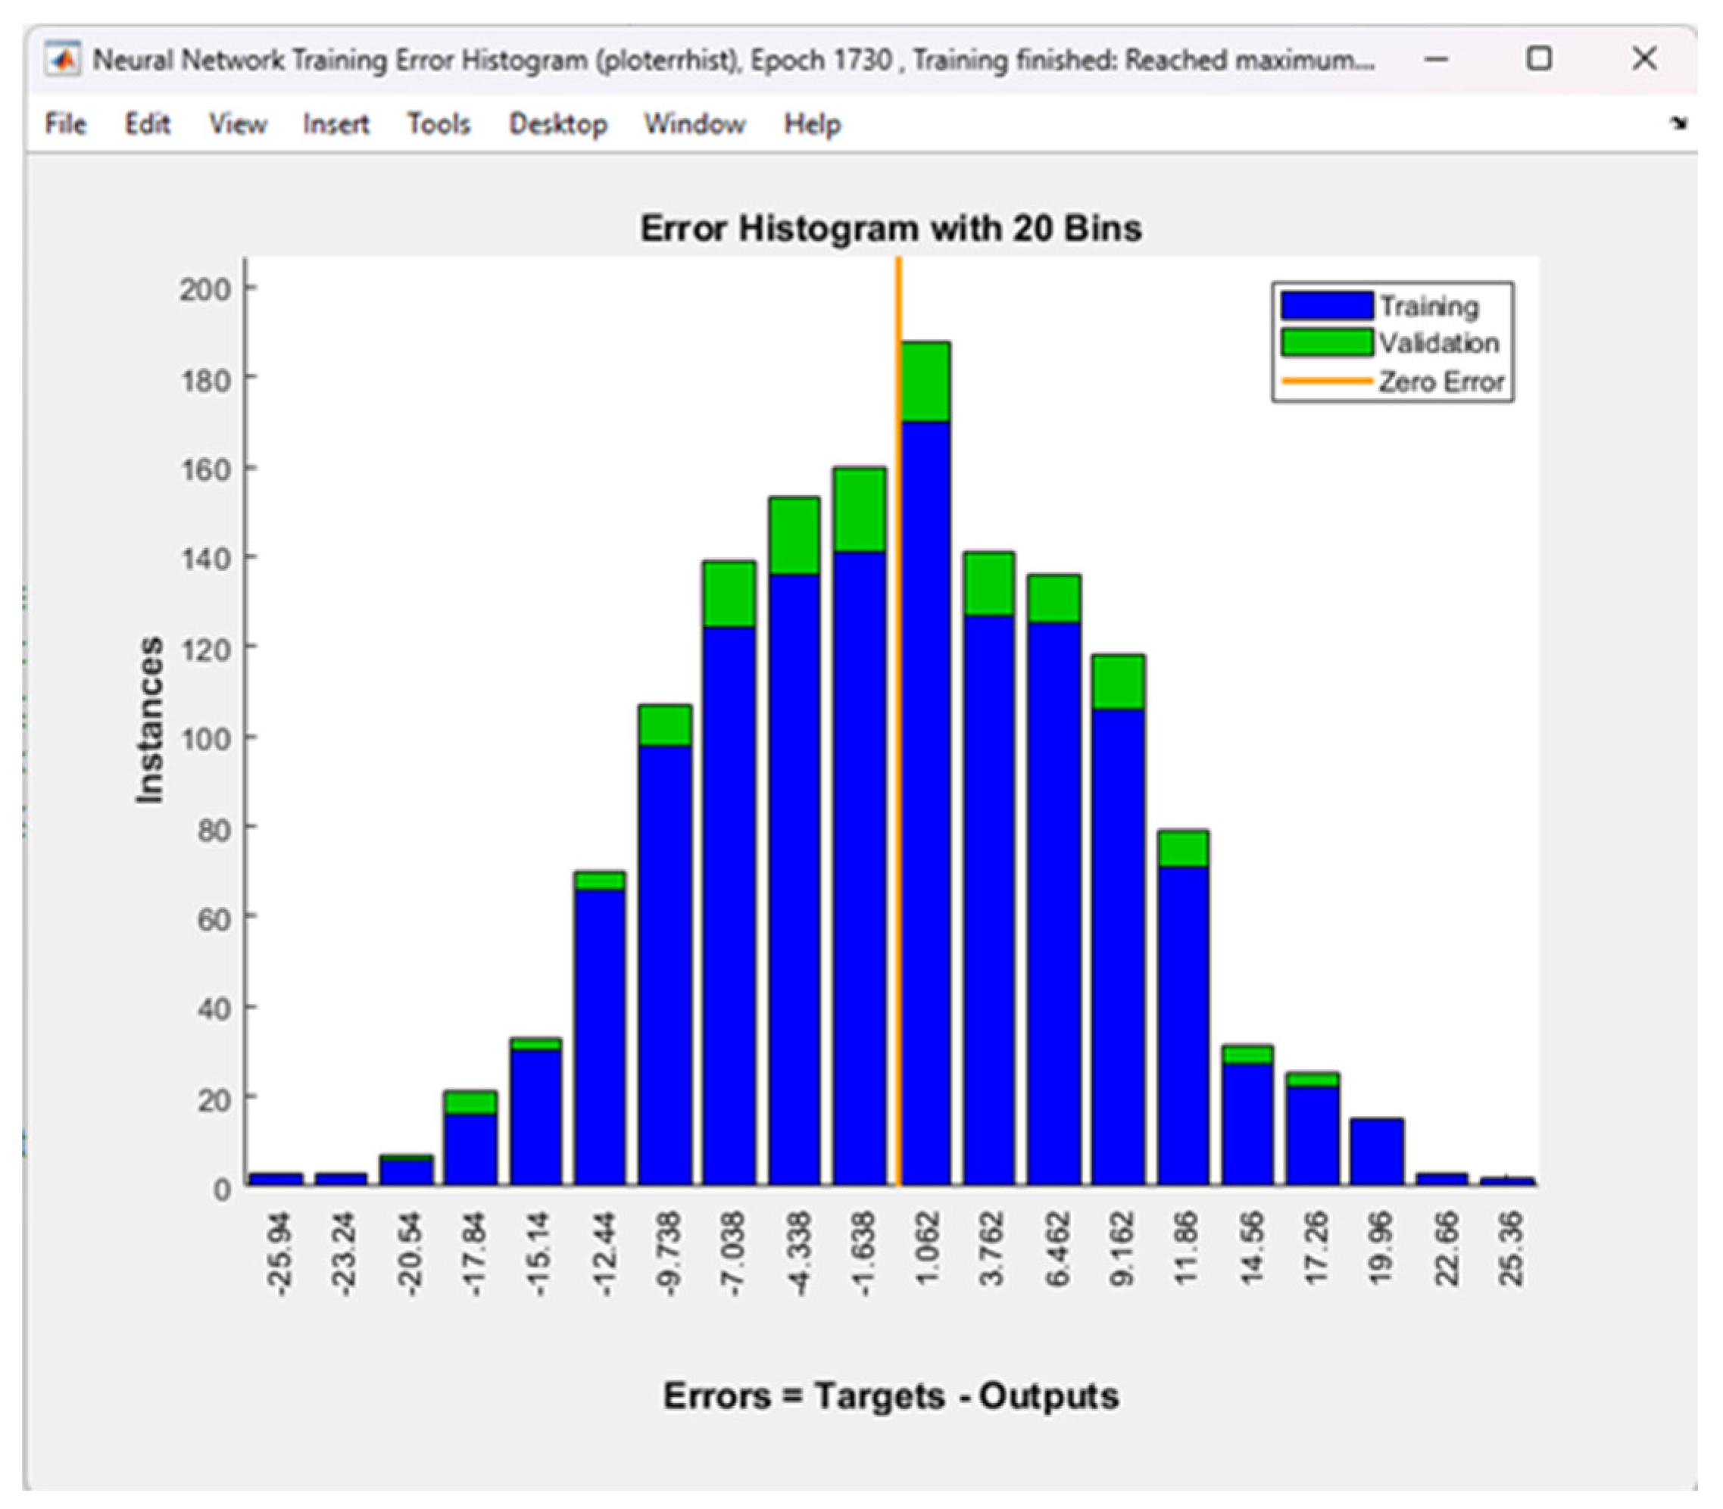Click the bar above the 6.462 label
Screen dimensions: 1723x1509
pos(1053,880)
